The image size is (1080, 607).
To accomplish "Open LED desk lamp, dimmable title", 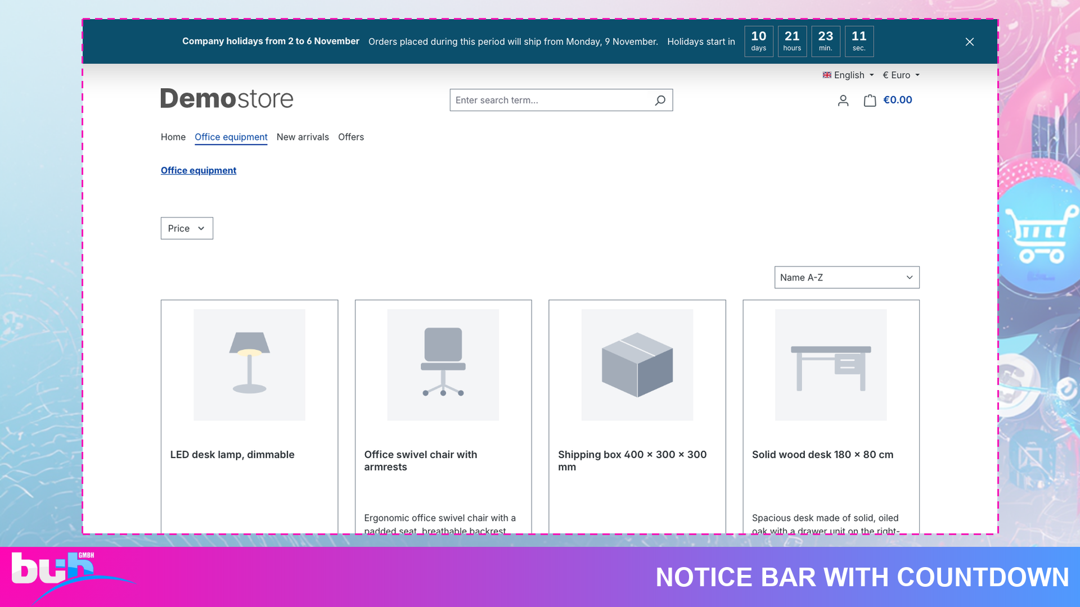I will [x=232, y=455].
